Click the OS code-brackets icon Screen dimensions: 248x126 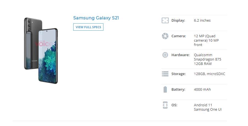[x=165, y=105]
